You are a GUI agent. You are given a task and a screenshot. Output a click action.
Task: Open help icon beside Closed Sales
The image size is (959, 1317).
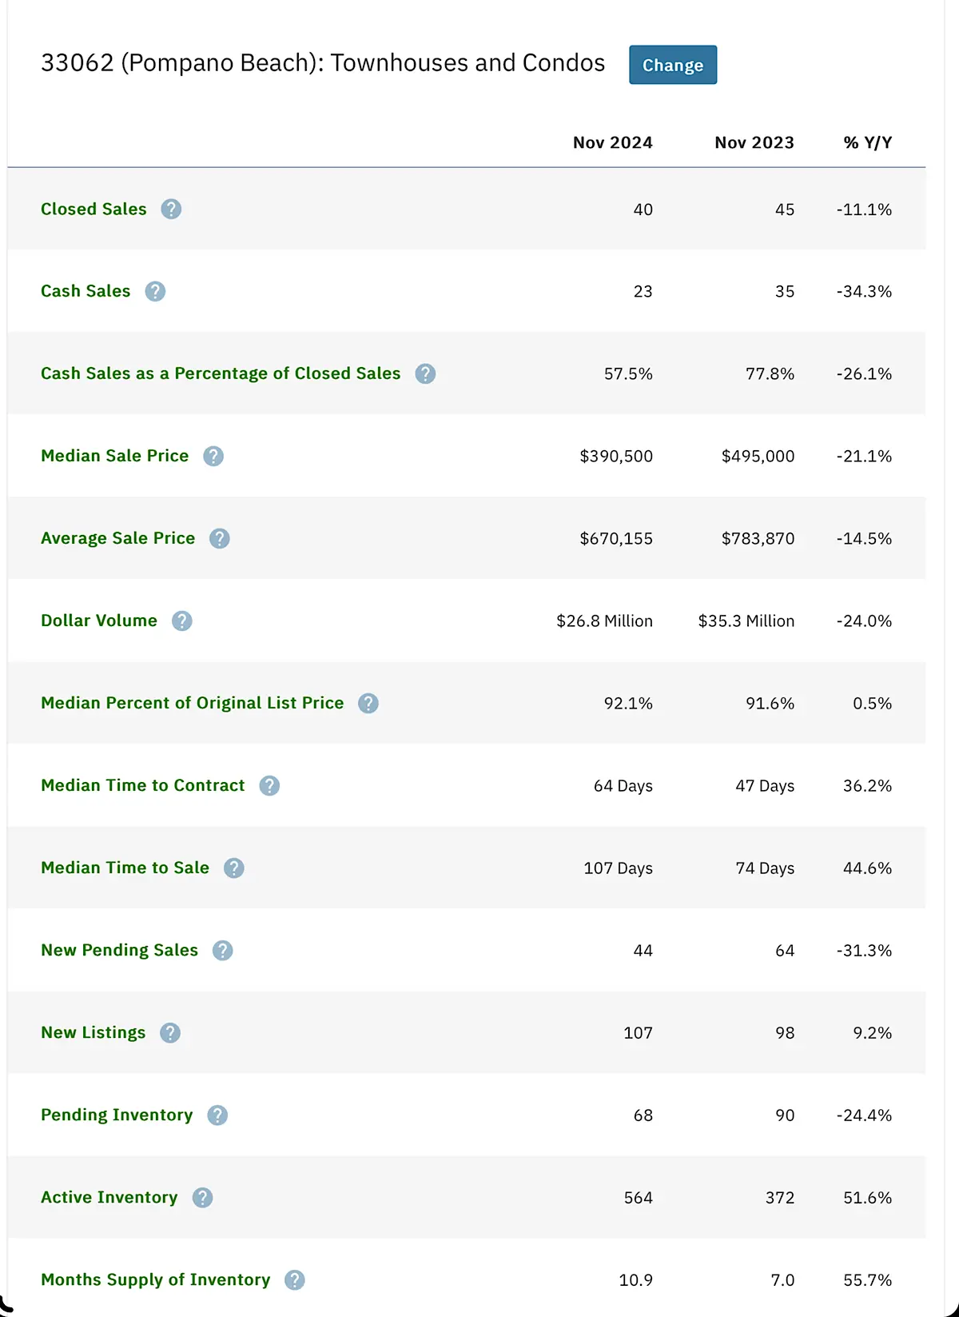pos(171,209)
